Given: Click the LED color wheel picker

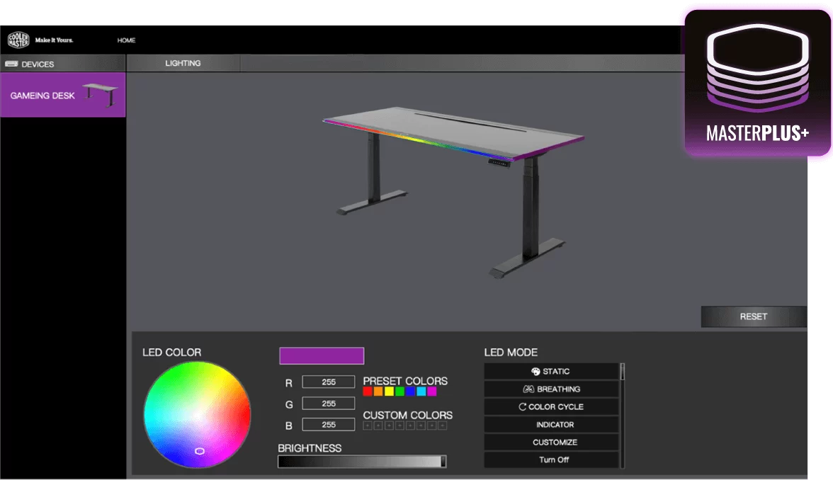Looking at the screenshot, I should tap(197, 415).
